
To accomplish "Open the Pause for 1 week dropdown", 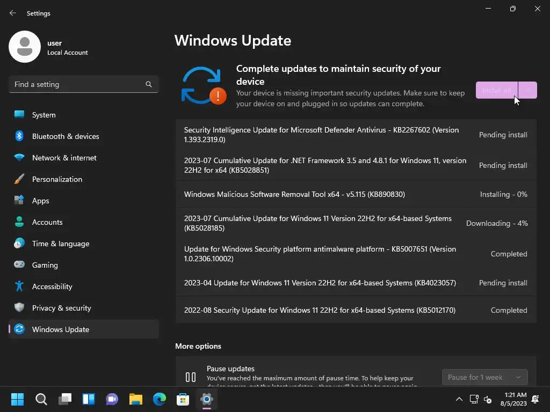I will (x=485, y=377).
